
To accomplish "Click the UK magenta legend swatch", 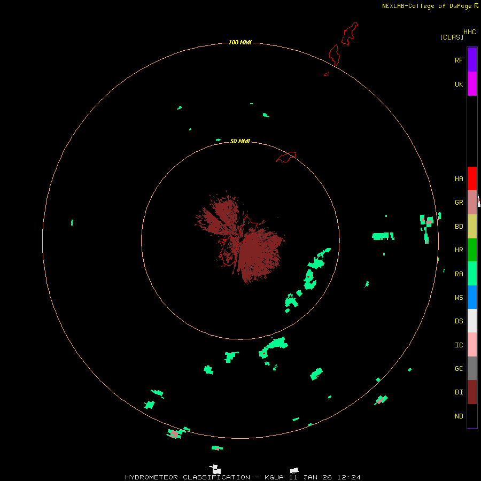I will 472,84.
